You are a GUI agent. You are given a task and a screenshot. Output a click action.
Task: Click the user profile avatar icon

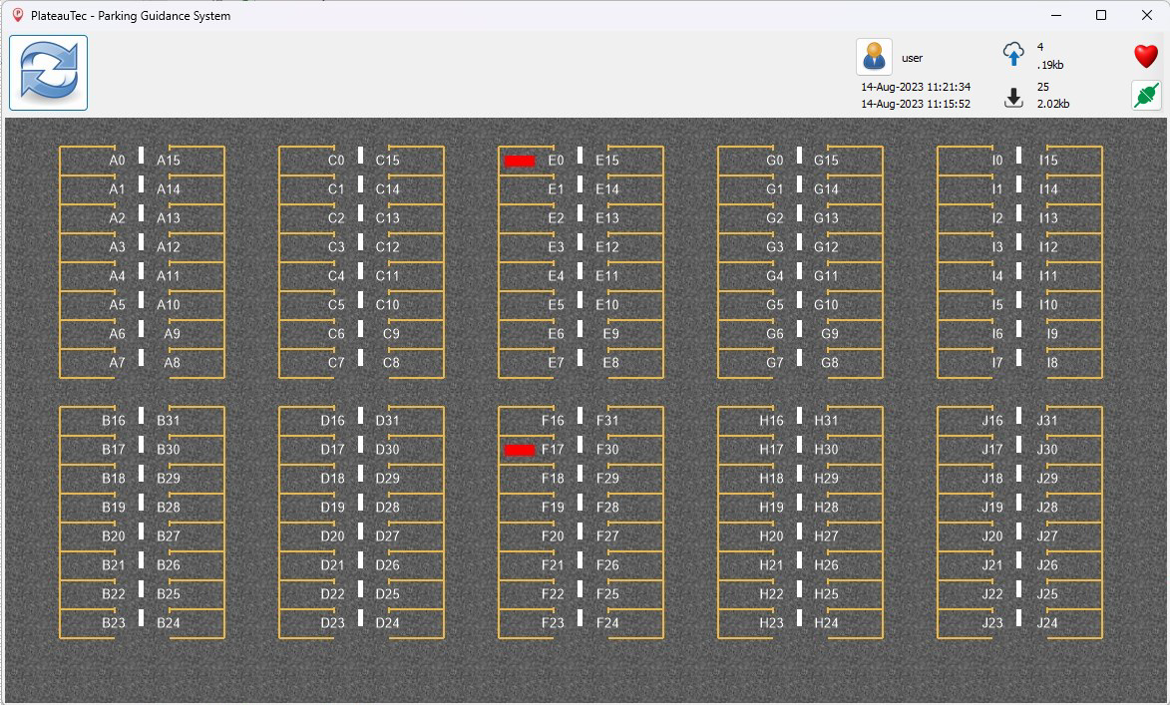click(874, 57)
